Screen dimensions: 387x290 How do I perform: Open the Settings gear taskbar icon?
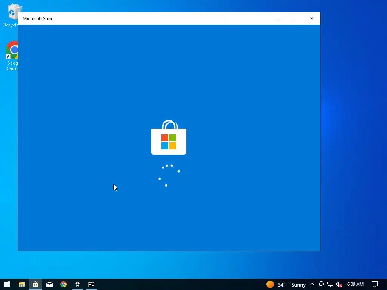pyautogui.click(x=77, y=284)
